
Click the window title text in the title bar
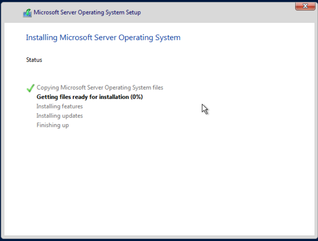coord(87,12)
